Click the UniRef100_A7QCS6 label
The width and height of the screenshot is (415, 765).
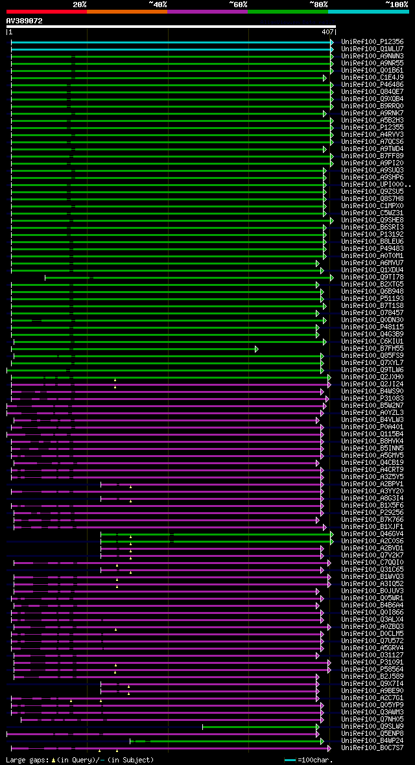pyautogui.click(x=372, y=141)
